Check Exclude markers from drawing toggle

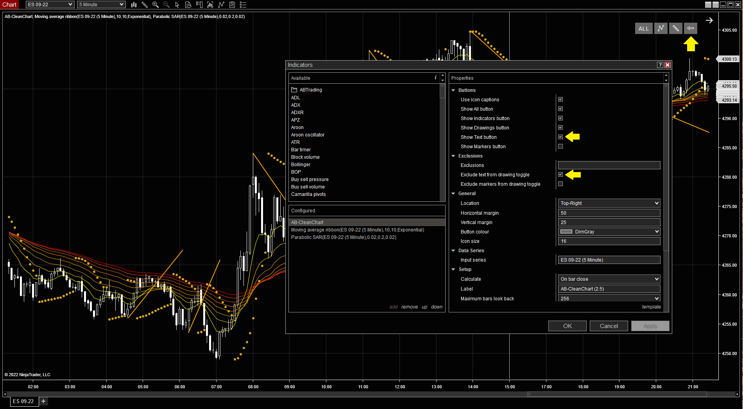point(560,184)
